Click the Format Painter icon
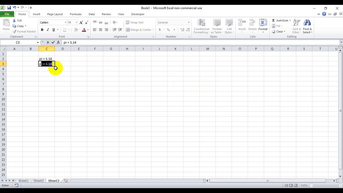The image size is (343, 193). coord(14,32)
